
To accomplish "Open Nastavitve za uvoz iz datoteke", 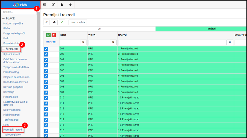I will (x=15, y=103).
